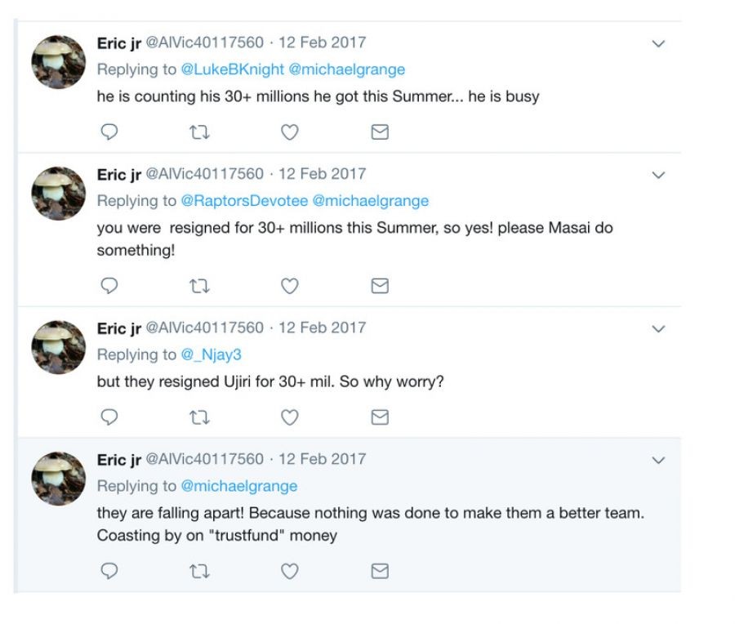Like the 'please Masai do something' tweet
The height and width of the screenshot is (624, 735).
pyautogui.click(x=290, y=286)
